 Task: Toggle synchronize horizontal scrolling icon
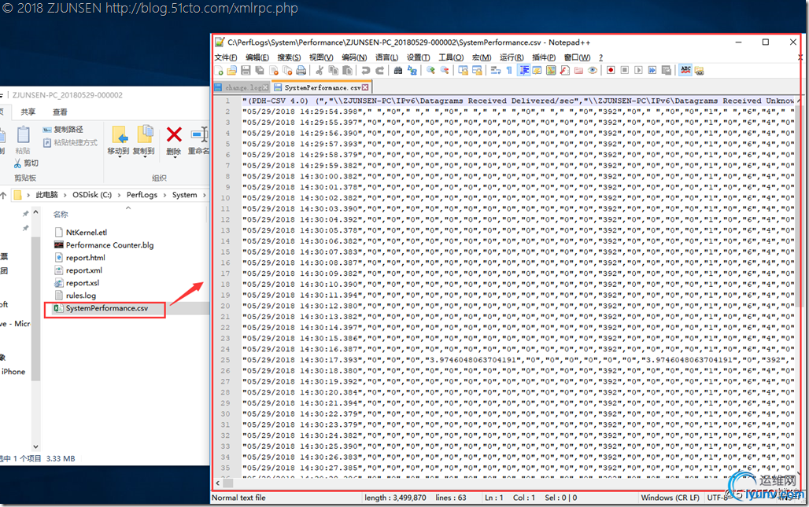click(477, 71)
